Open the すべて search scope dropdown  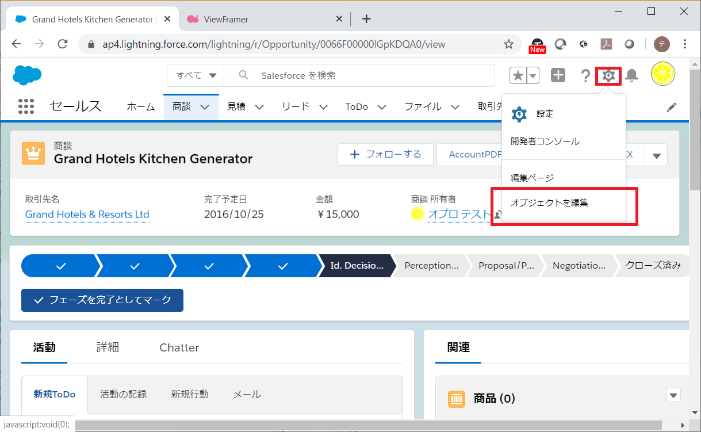point(196,75)
